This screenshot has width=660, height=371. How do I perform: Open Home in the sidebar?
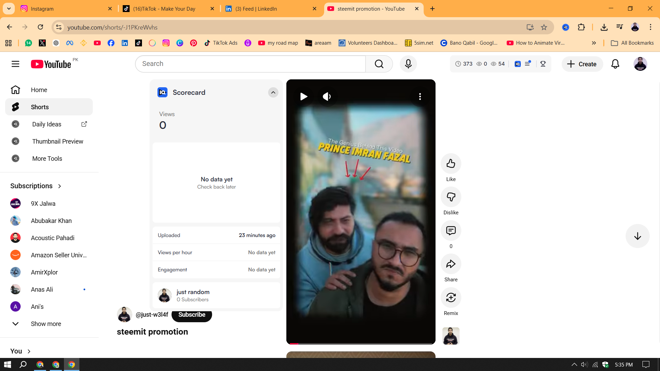[x=39, y=90]
